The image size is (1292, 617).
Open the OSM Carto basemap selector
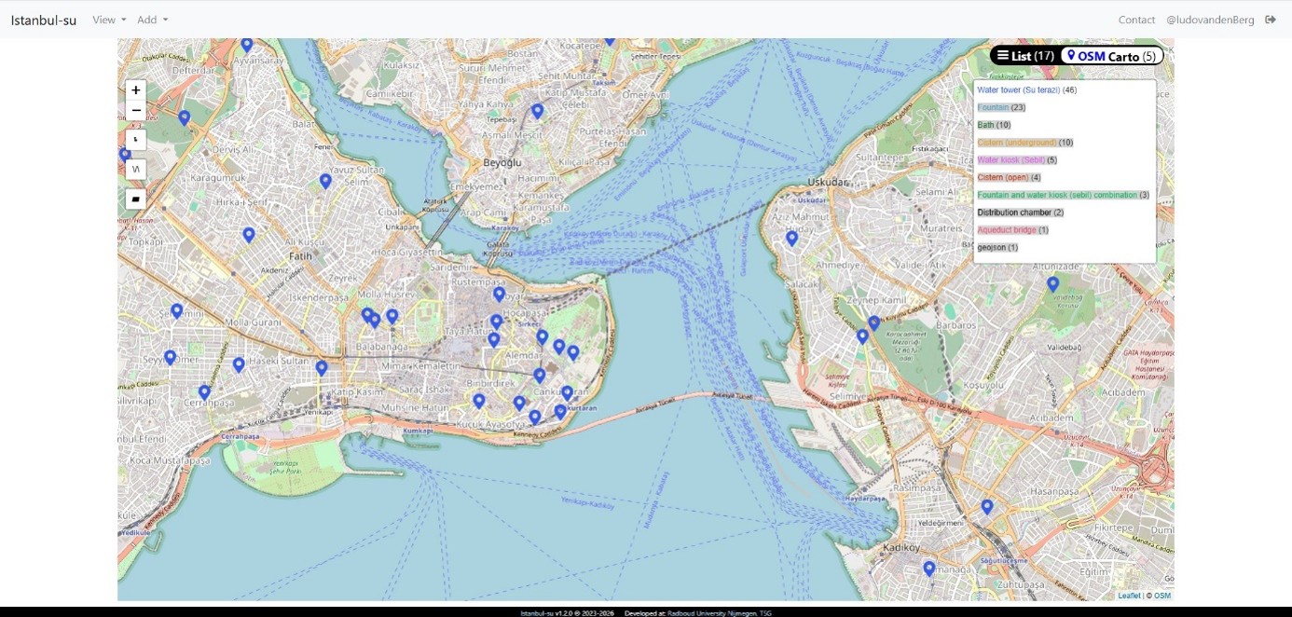1112,56
